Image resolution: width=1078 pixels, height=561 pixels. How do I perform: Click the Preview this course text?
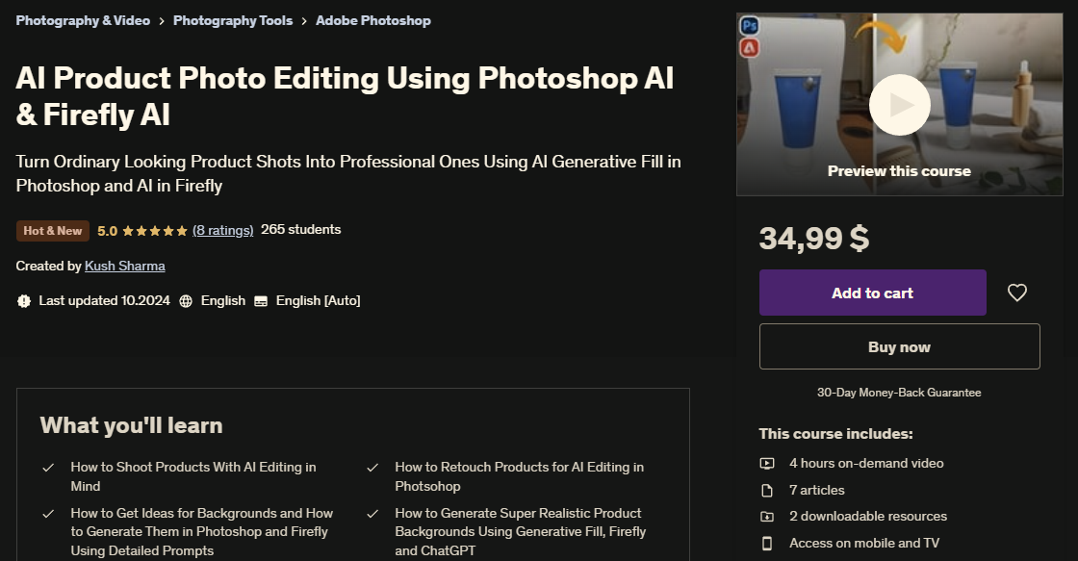coord(899,171)
